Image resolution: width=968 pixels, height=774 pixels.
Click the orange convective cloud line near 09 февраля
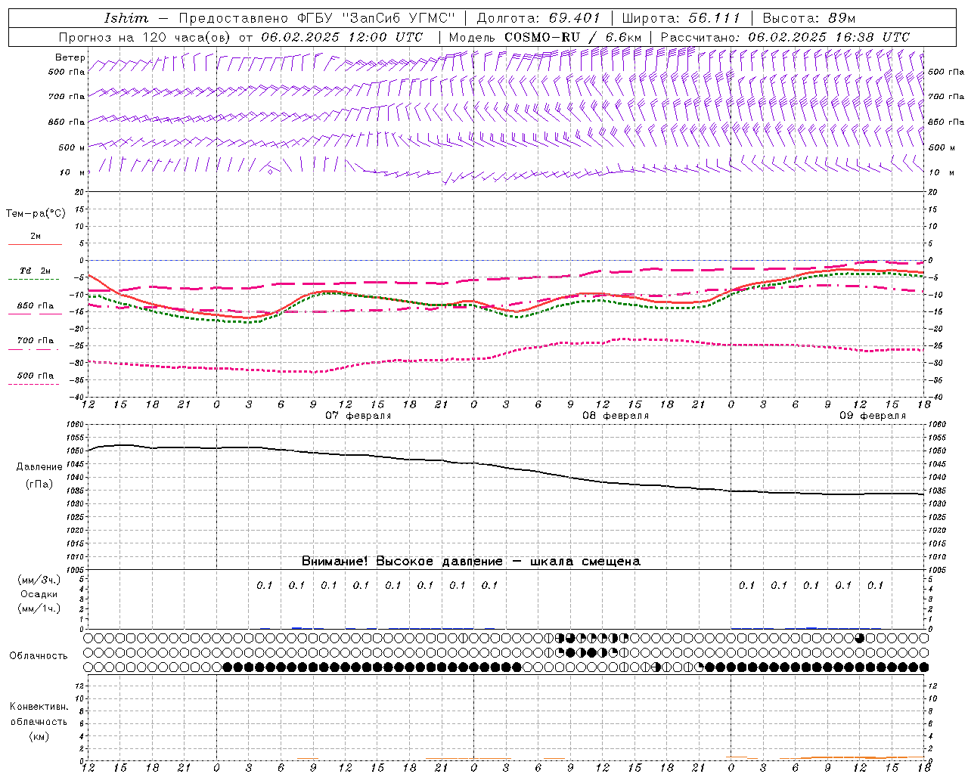point(855,757)
